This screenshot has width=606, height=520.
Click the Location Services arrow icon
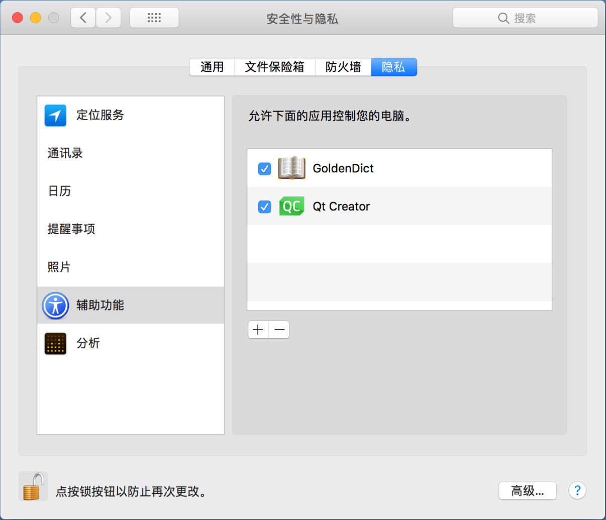coord(55,116)
